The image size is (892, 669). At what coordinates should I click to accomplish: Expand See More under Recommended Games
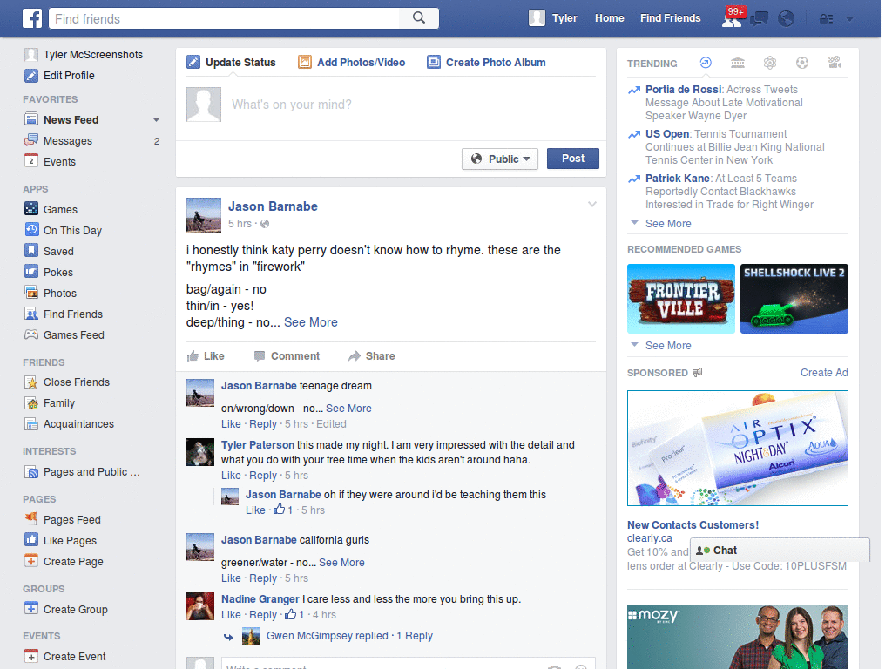pos(668,345)
